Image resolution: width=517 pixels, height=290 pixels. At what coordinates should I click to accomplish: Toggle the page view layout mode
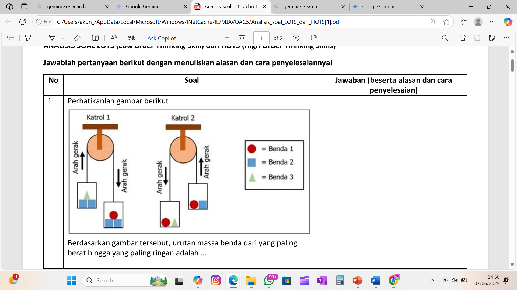314,38
